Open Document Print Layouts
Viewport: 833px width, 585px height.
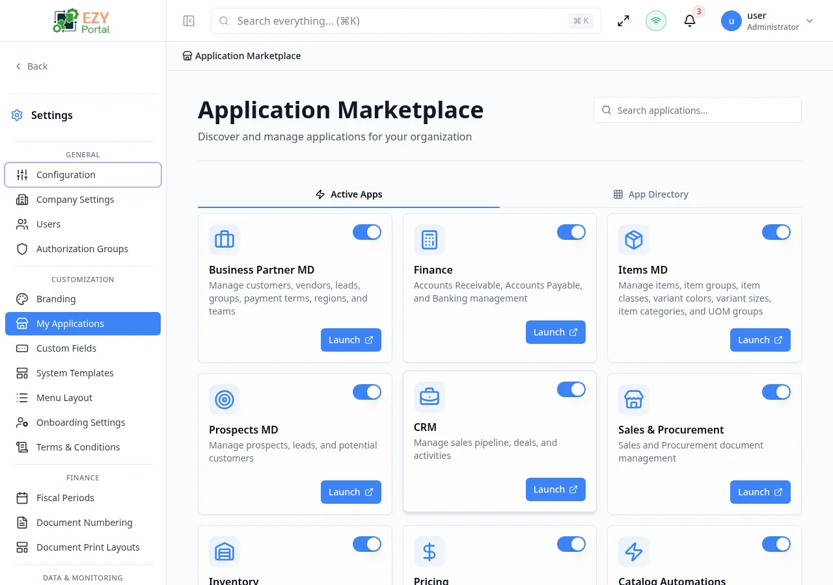click(83, 547)
